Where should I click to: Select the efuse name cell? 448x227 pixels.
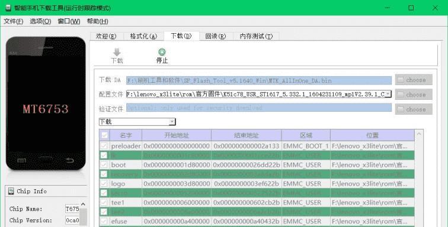tap(126, 221)
